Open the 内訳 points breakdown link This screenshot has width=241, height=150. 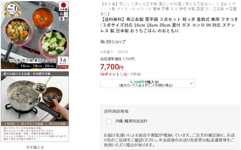[x=133, y=74]
